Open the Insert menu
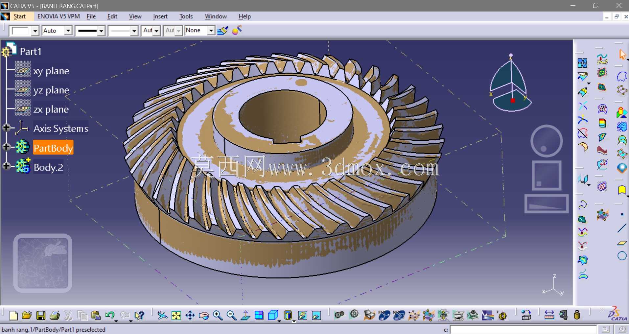629x334 pixels. [160, 16]
